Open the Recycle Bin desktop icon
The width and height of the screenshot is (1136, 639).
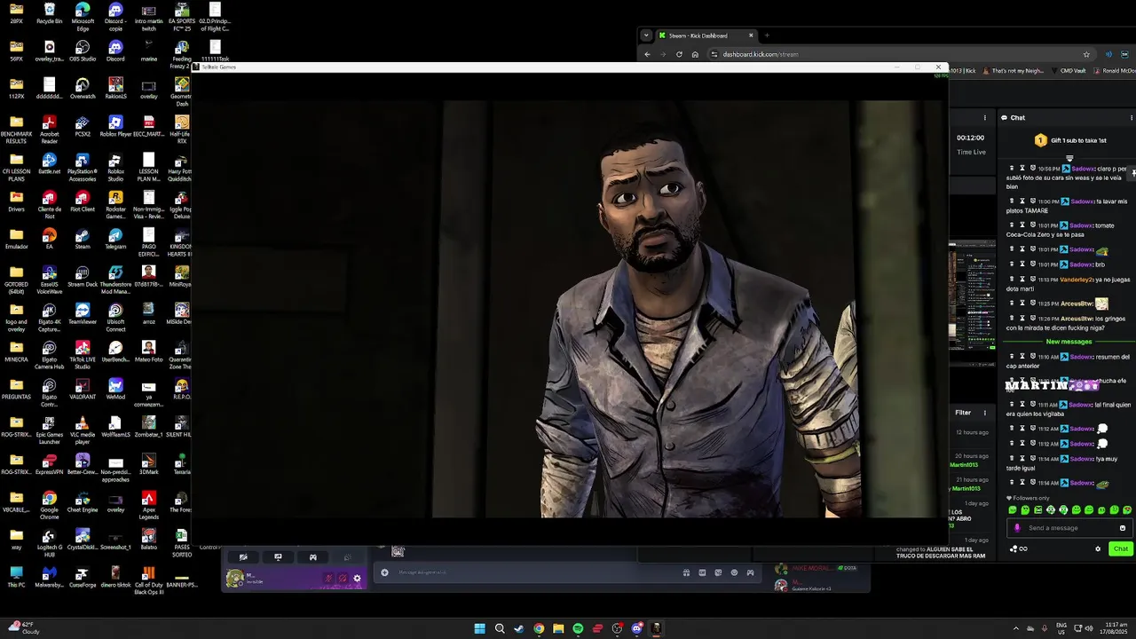click(x=50, y=13)
